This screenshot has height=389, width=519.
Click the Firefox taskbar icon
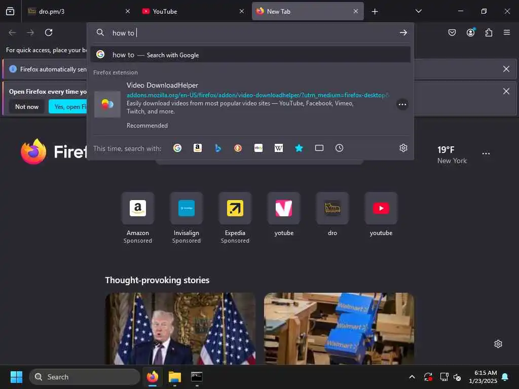[x=152, y=377]
